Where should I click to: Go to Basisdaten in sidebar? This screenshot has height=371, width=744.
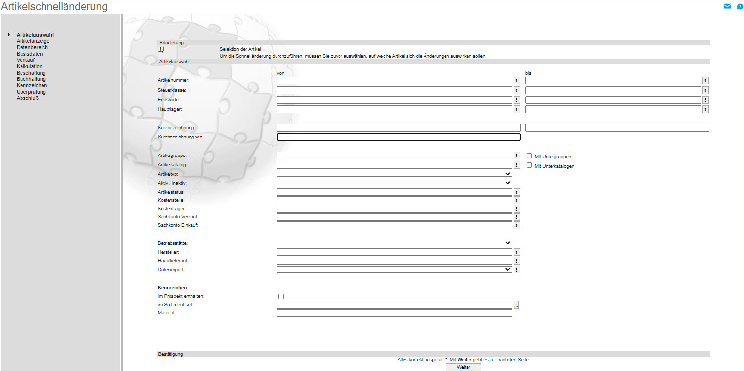[x=29, y=54]
